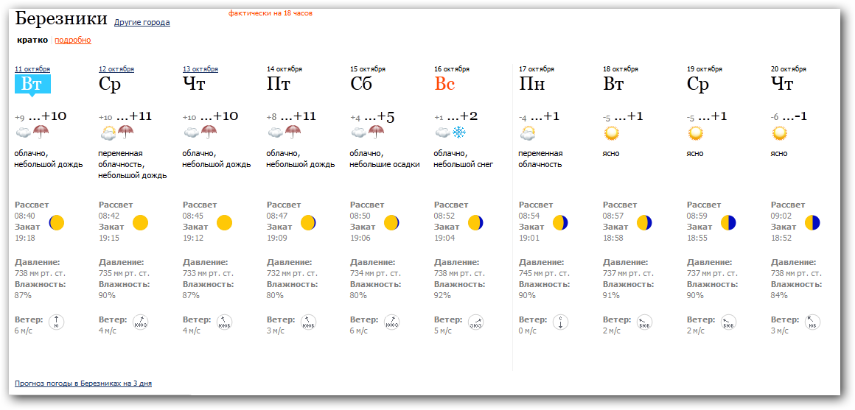Click the wind compass icon for 15 октября

click(x=392, y=322)
